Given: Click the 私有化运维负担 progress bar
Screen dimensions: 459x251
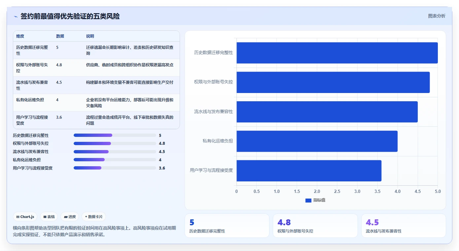Looking at the screenshot, I should [x=115, y=160].
